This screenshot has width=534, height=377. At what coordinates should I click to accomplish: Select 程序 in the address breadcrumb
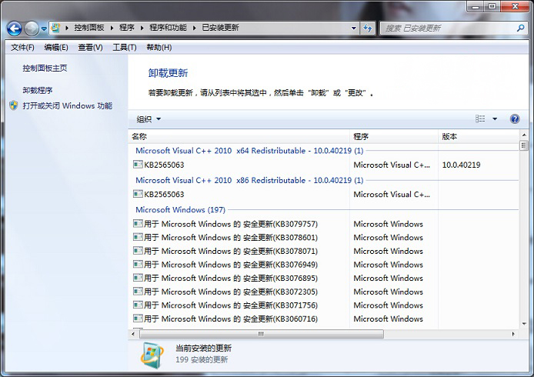click(x=127, y=28)
